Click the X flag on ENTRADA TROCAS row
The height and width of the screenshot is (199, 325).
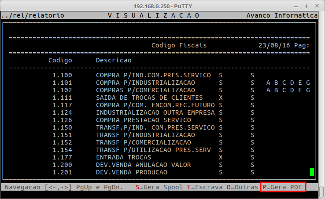coord(221,157)
